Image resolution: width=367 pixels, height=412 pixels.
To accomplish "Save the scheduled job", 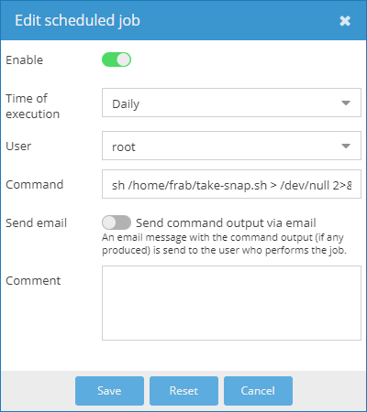I will [109, 391].
